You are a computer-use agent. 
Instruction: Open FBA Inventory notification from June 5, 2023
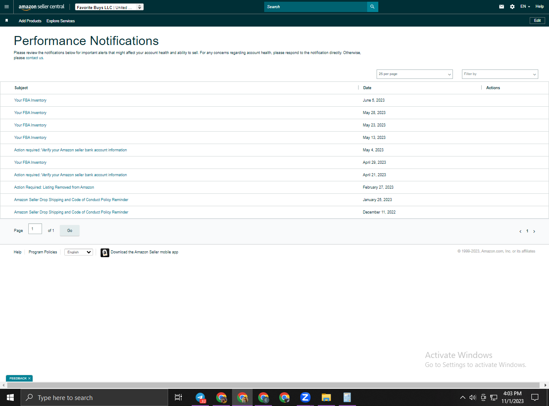(x=30, y=100)
